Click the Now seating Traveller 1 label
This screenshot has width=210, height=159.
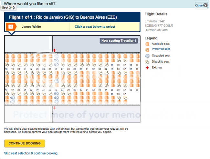click(x=119, y=41)
